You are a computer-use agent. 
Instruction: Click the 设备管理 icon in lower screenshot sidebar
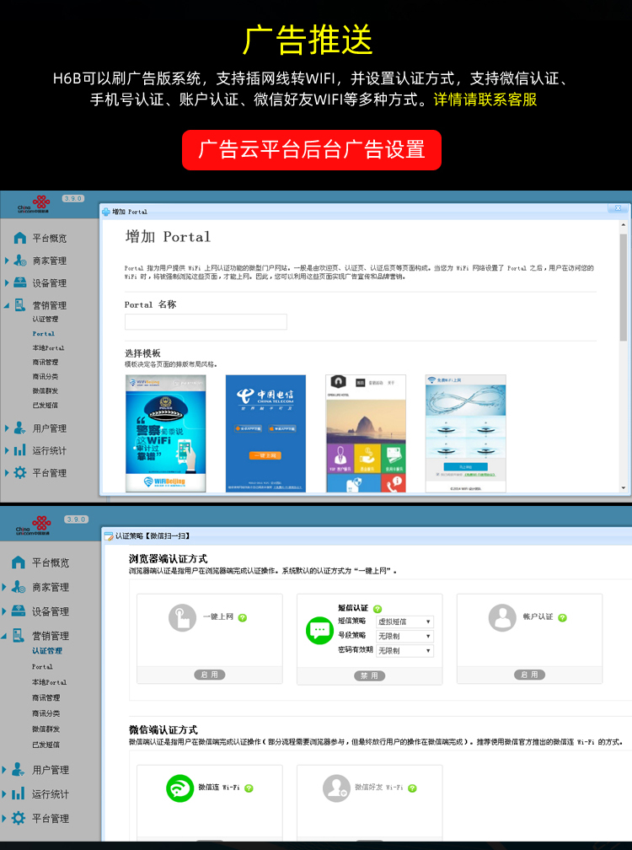tap(19, 611)
